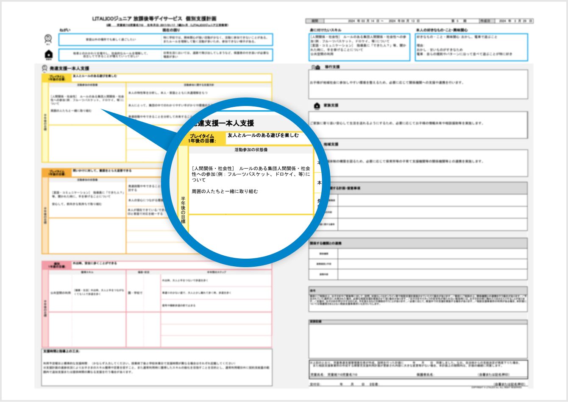
Task: Click the 現在の困り heading
Action: 171,30
